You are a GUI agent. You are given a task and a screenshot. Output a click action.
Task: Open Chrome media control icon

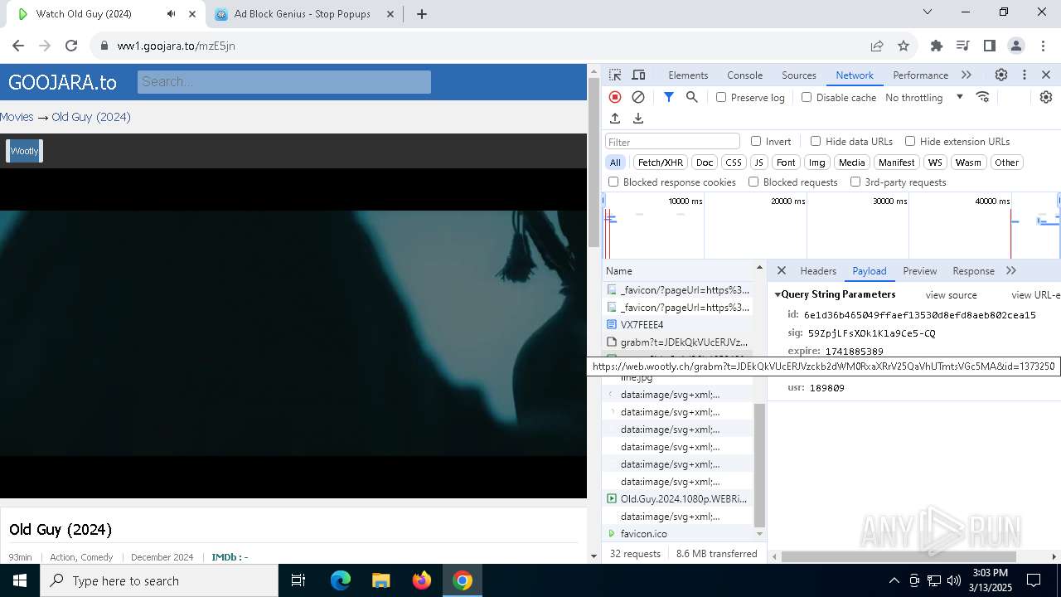tap(962, 46)
